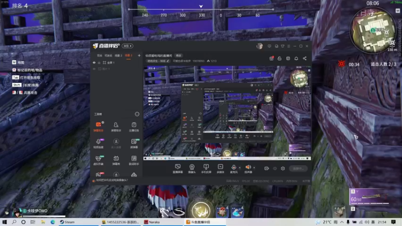This screenshot has width=402, height=226.
Task: Collapse the 工具箱 toolbox panel
Action: pos(137,114)
